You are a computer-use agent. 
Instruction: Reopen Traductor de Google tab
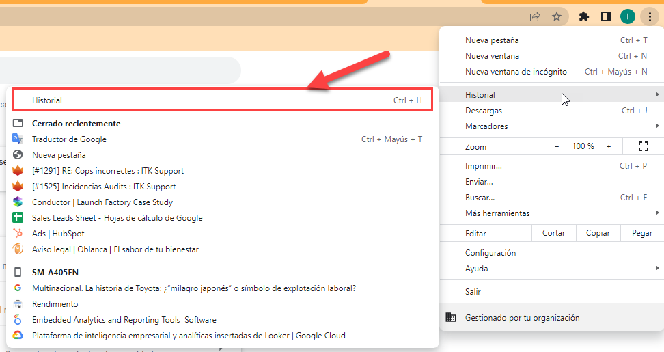223,139
